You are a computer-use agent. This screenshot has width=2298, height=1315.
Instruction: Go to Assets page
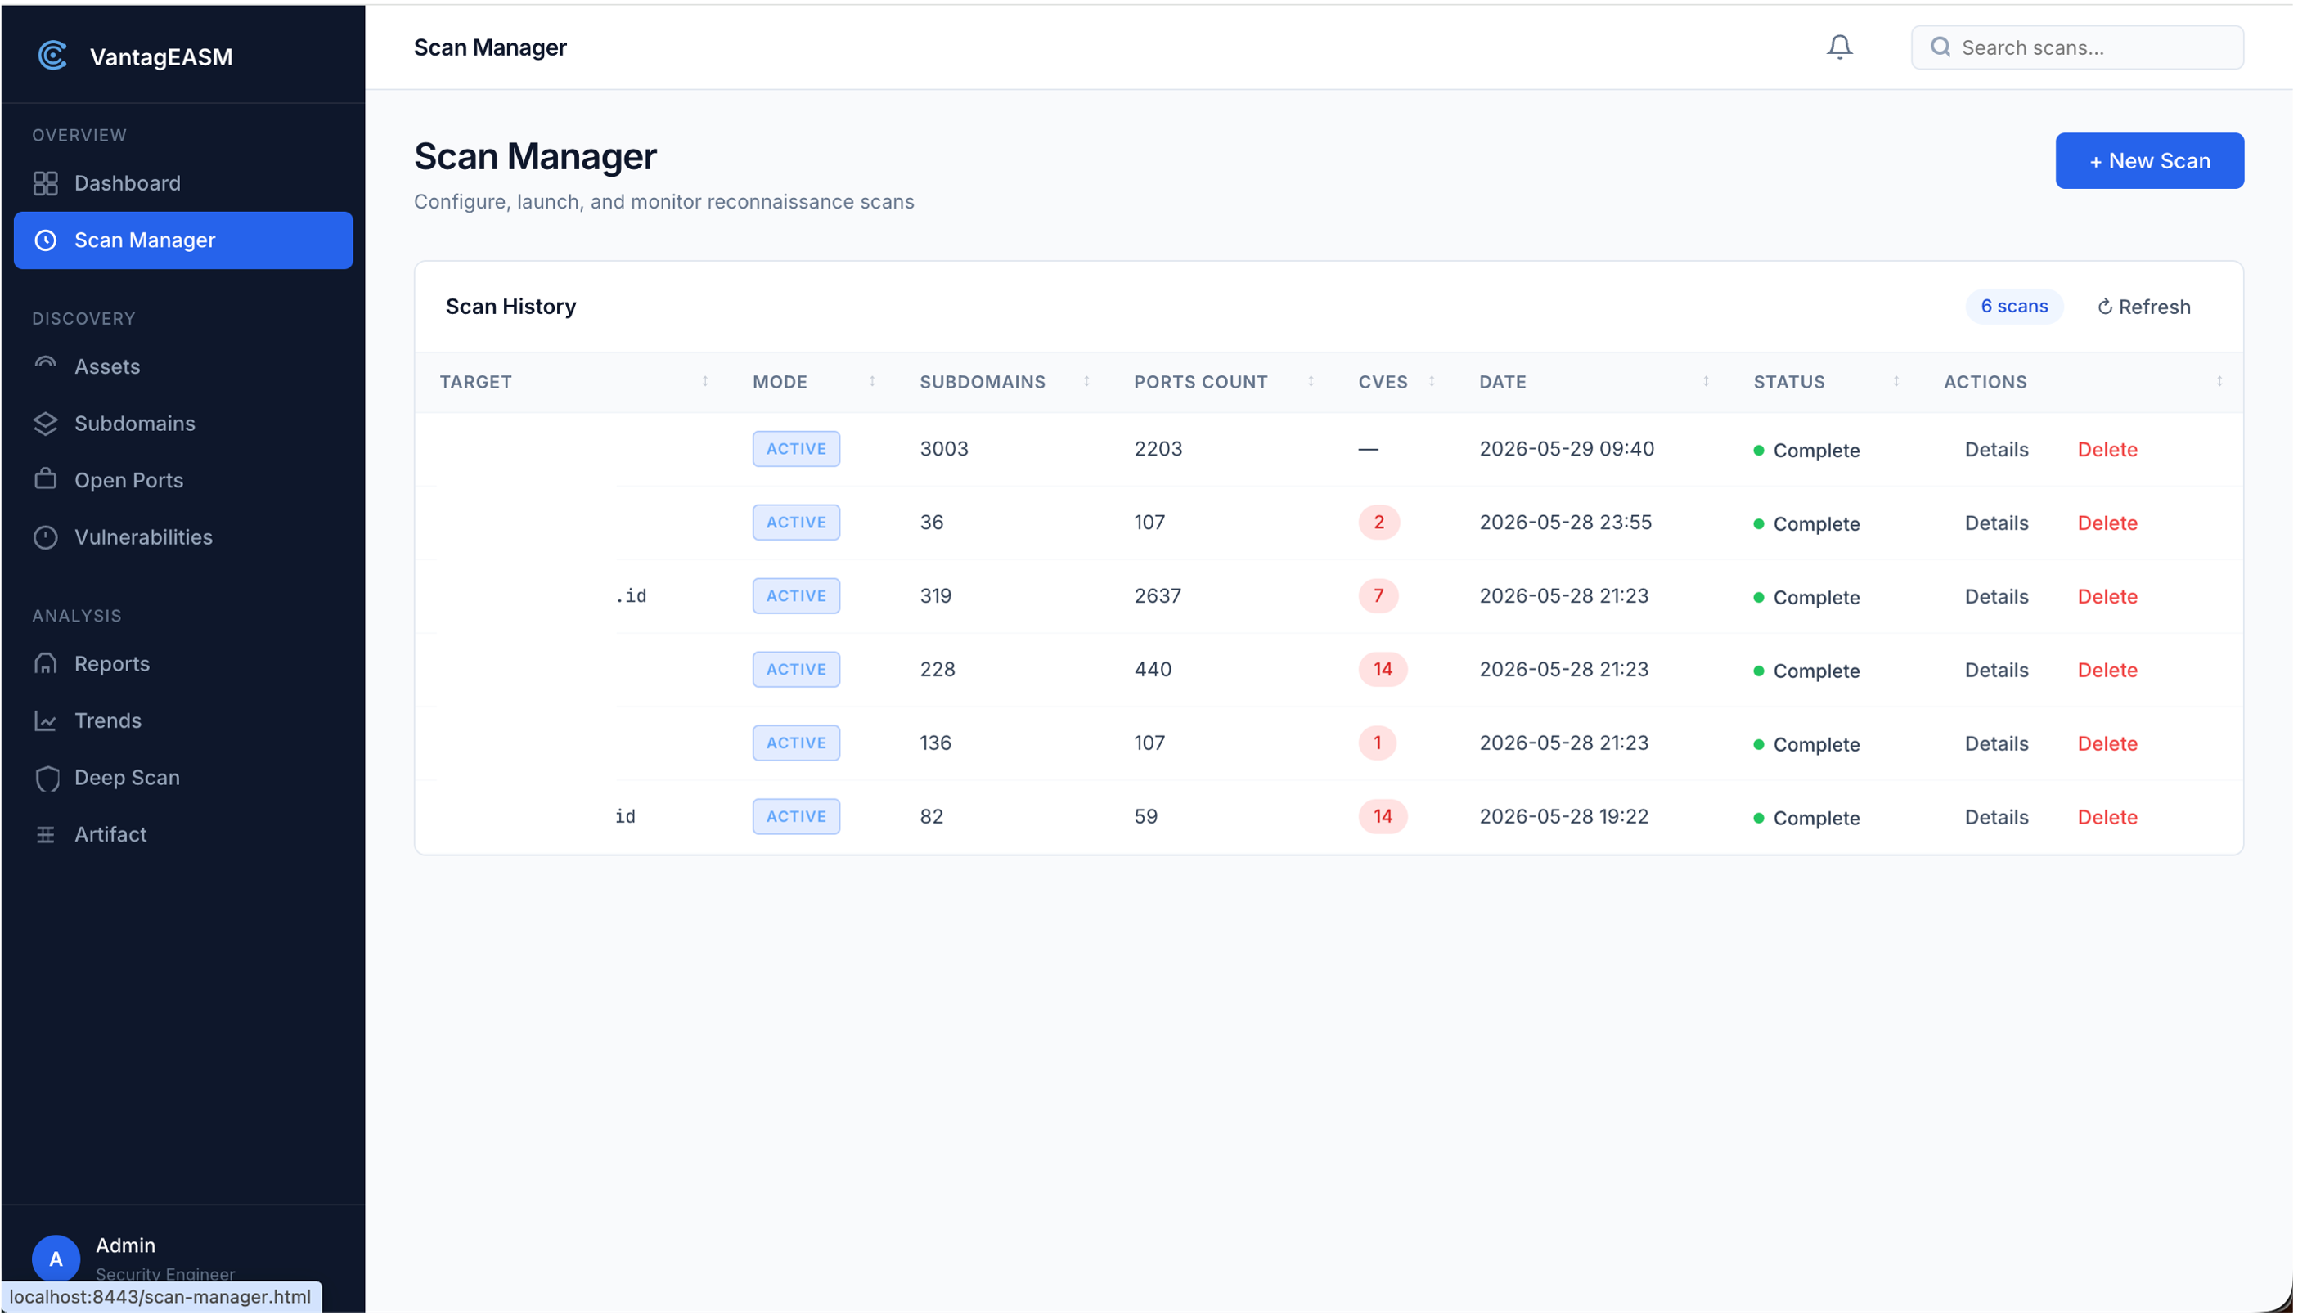[x=183, y=366]
